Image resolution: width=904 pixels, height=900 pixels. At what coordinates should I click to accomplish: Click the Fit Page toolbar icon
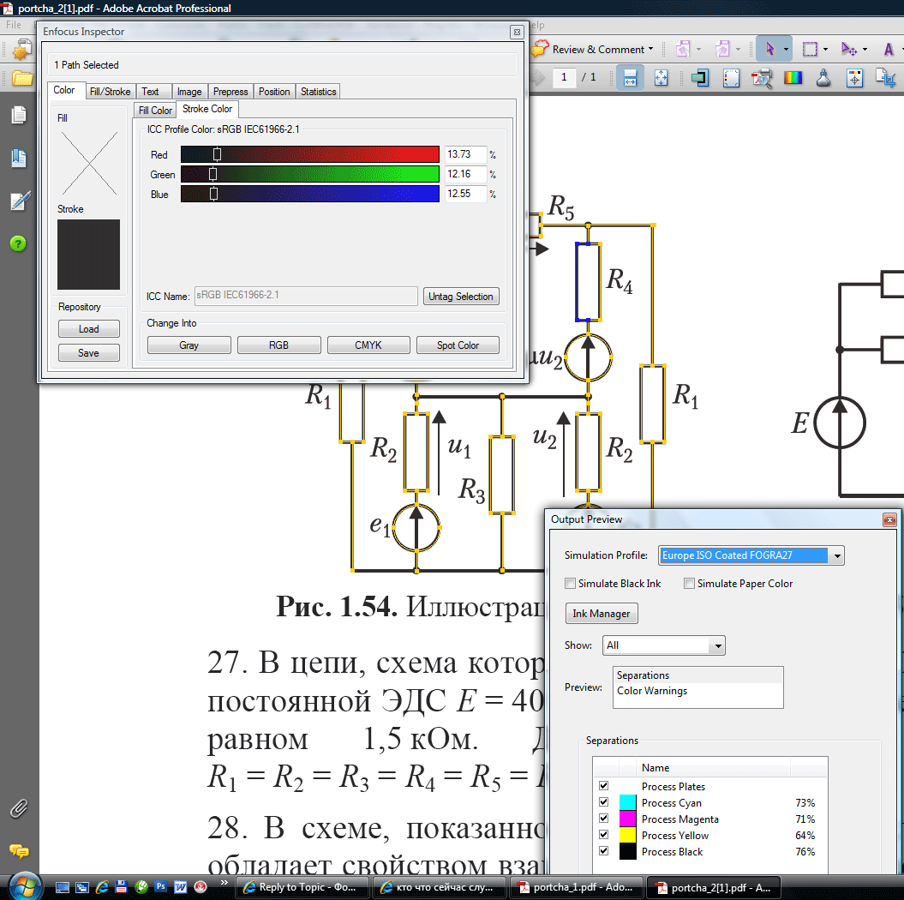pos(661,78)
